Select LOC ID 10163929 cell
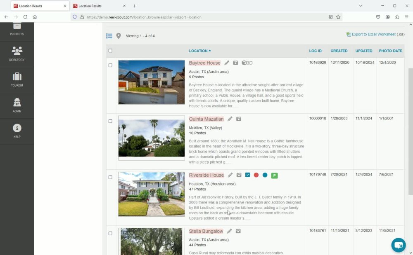The image size is (413, 255). (318, 63)
